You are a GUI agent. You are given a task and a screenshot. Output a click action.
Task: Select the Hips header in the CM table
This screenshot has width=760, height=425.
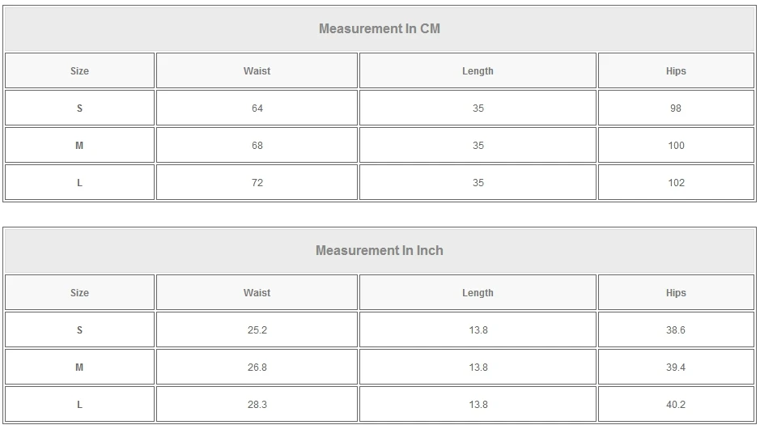point(676,71)
